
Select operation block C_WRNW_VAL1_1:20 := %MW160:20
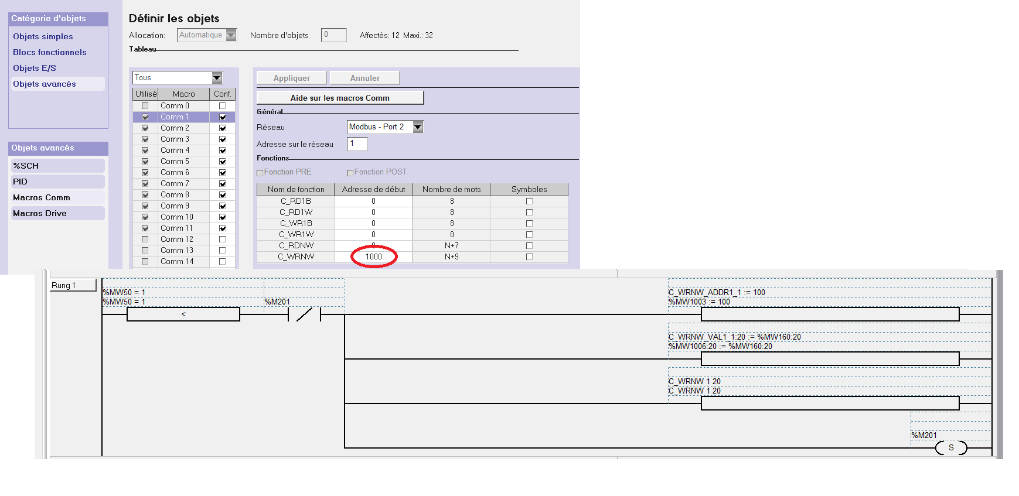(829, 358)
